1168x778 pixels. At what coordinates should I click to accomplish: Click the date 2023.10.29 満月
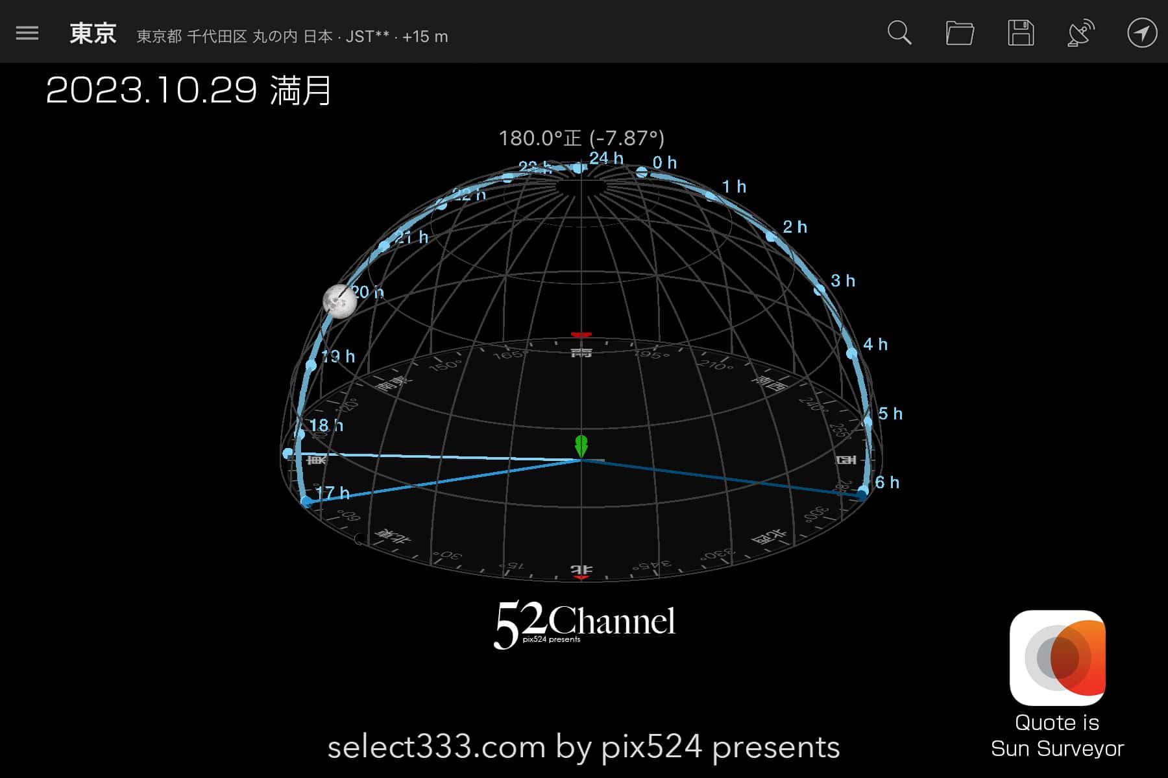(189, 90)
